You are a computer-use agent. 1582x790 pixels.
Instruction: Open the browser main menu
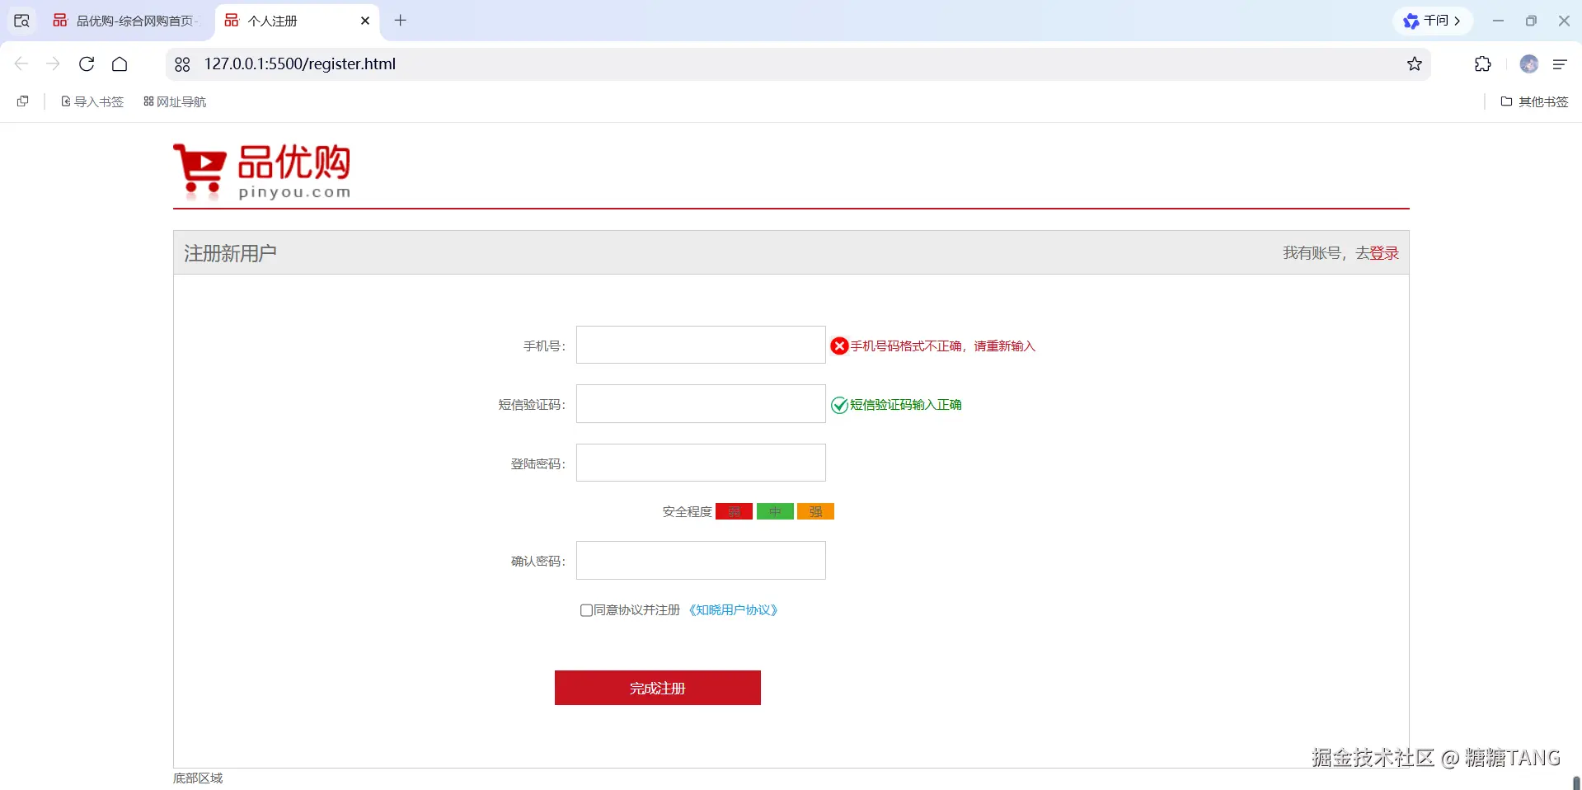pos(1560,63)
